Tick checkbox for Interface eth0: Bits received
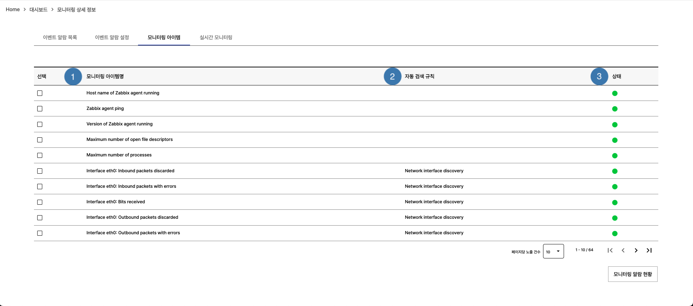 [40, 202]
